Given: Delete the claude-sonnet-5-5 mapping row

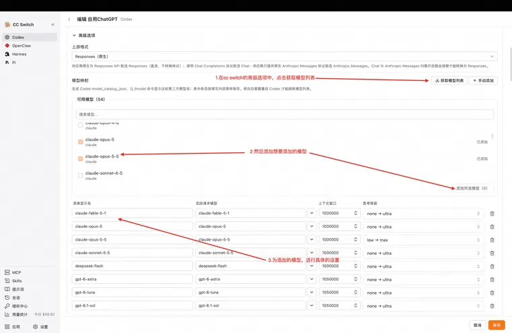Looking at the screenshot, I should (492, 253).
